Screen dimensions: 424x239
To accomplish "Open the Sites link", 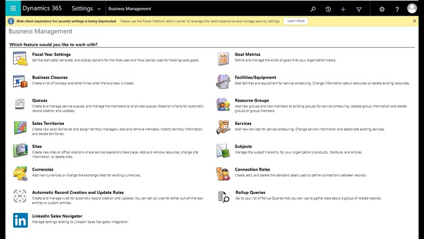I will tap(37, 146).
